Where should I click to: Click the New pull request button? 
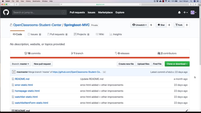(x=42, y=64)
